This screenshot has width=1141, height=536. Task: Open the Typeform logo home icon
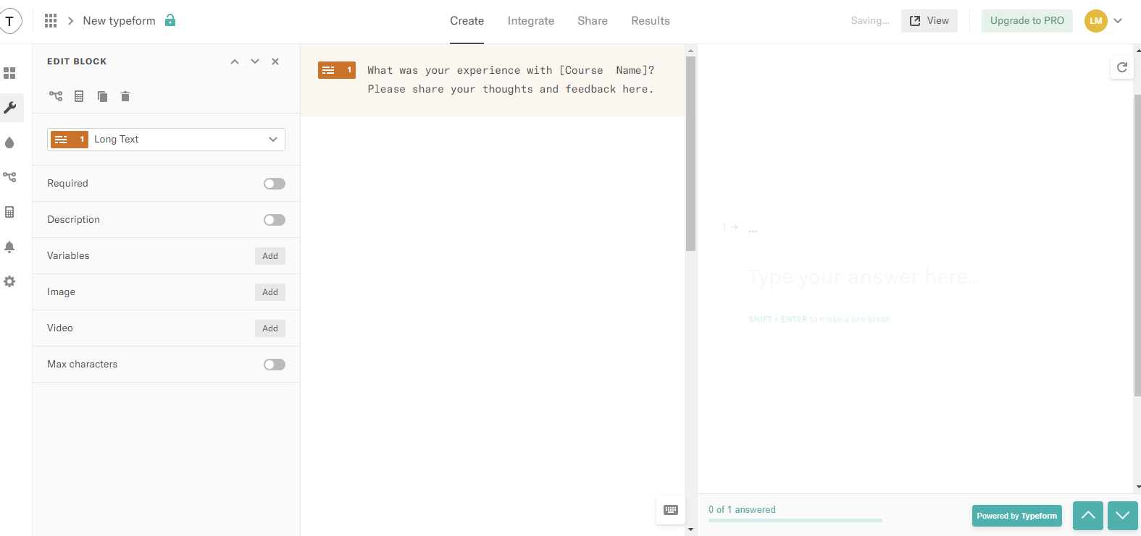[10, 21]
